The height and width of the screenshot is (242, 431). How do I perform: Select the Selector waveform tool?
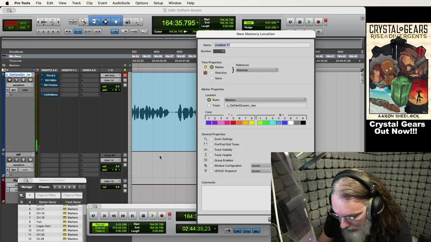tap(105, 22)
